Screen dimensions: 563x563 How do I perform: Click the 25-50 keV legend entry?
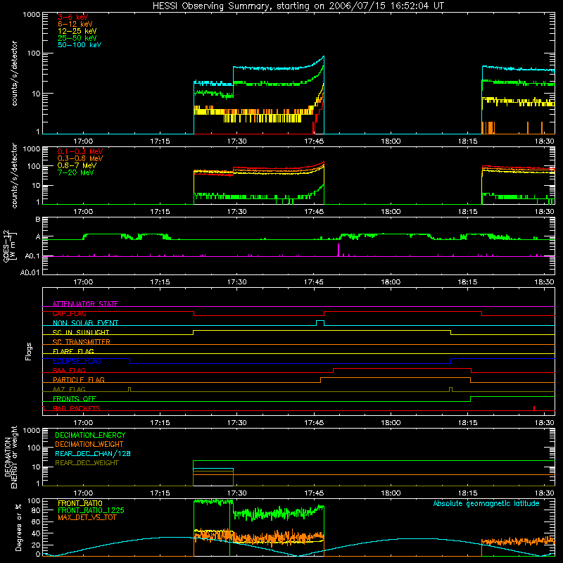77,38
